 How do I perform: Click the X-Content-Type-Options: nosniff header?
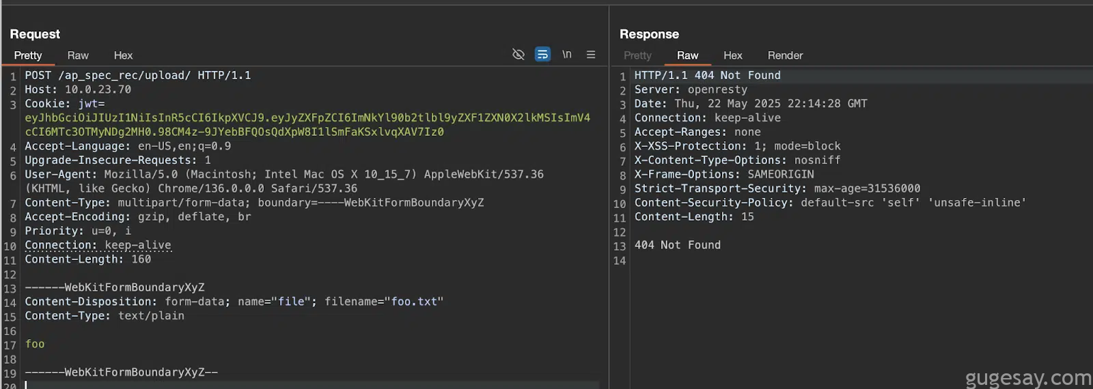(737, 160)
